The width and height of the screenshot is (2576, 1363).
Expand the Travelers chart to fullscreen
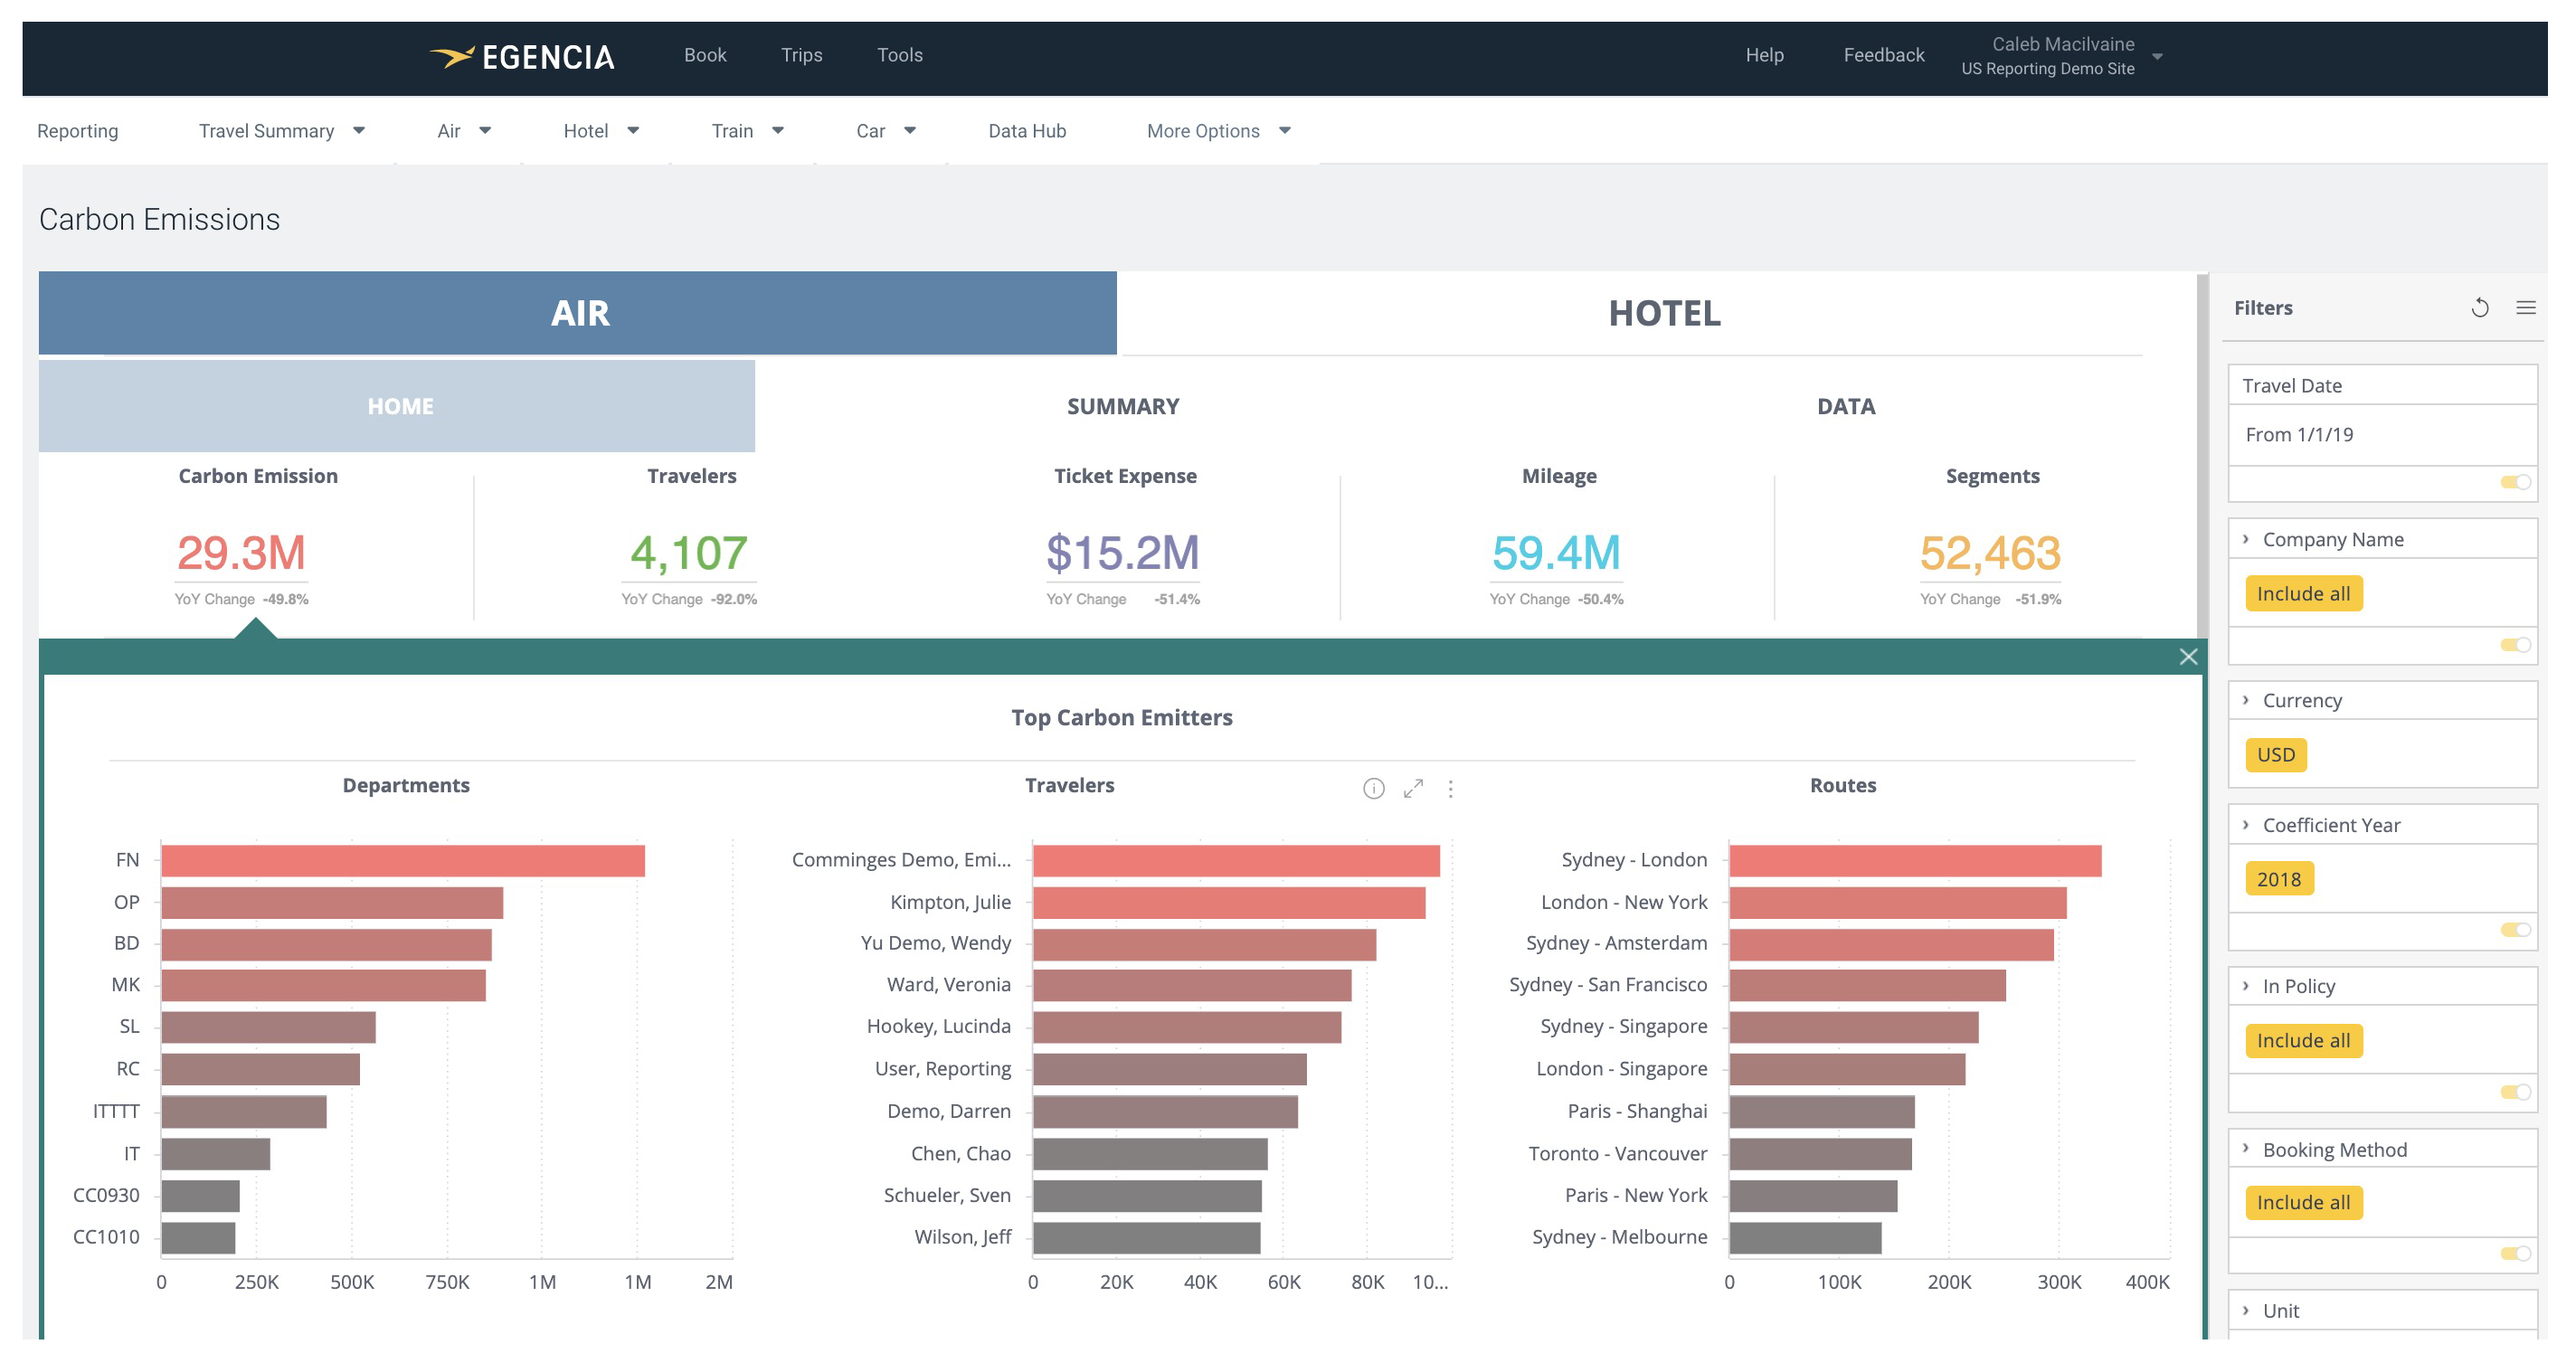tap(1412, 788)
